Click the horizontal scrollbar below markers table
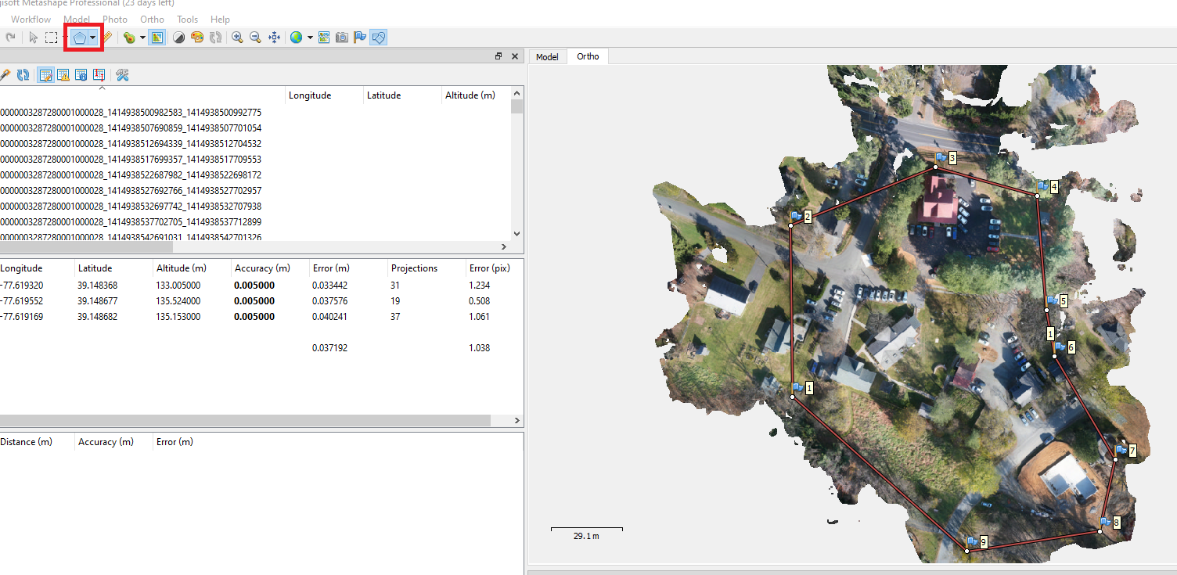This screenshot has height=575, width=1177. point(245,421)
